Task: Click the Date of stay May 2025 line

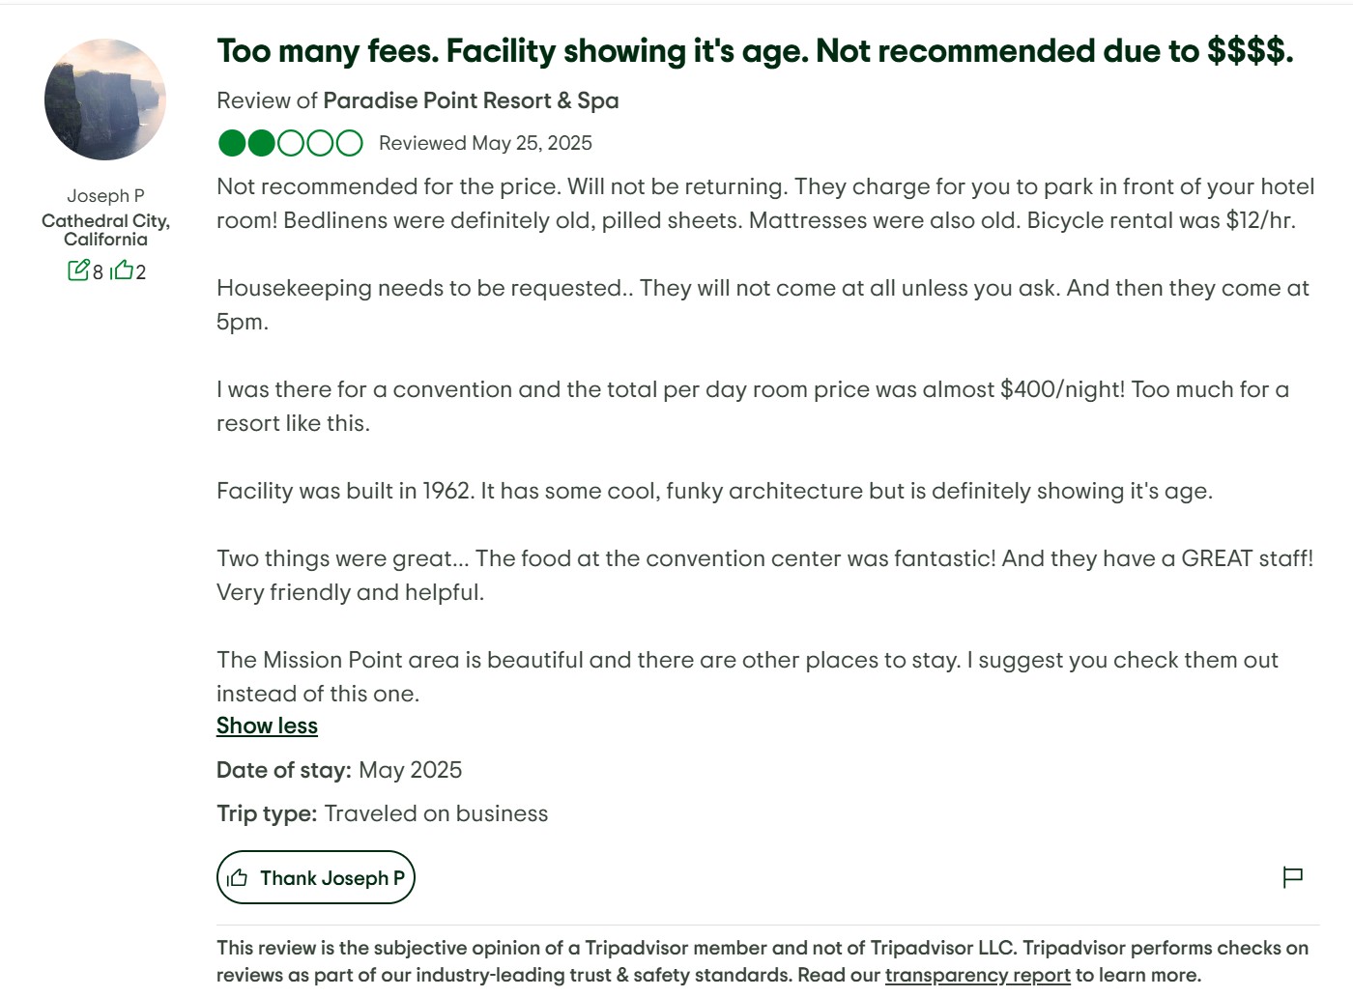Action: tap(339, 770)
